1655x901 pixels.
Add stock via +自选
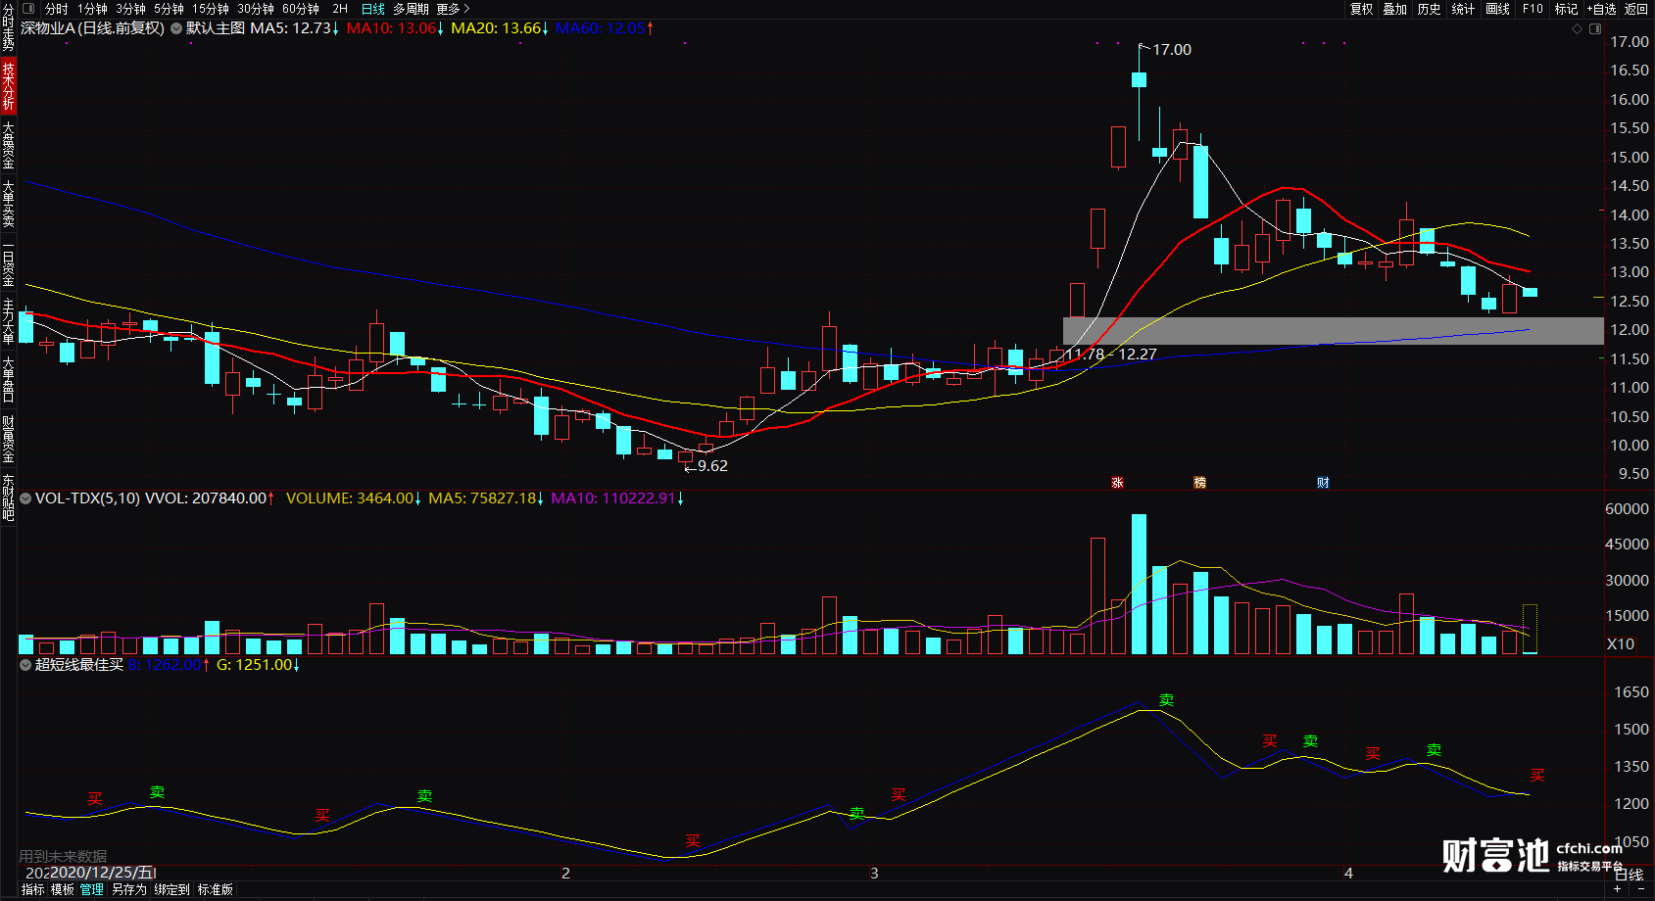tap(1602, 9)
